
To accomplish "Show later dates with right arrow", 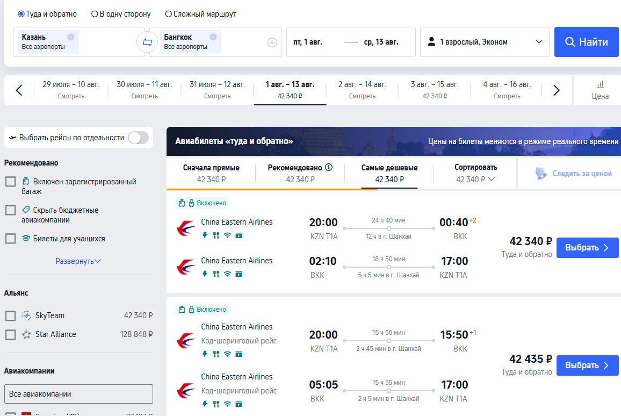I will (x=557, y=90).
